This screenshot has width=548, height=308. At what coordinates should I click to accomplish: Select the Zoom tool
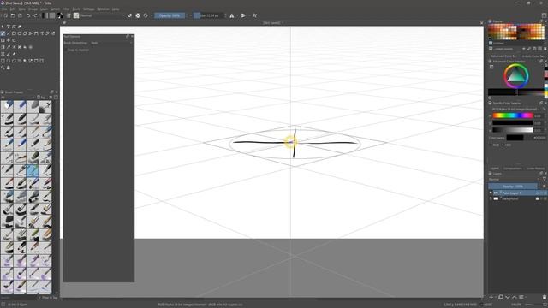[x=3, y=68]
